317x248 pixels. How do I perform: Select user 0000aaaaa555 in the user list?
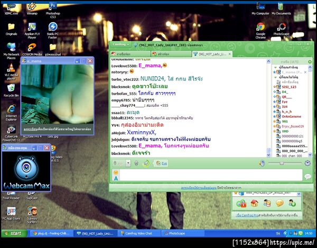pos(294,146)
